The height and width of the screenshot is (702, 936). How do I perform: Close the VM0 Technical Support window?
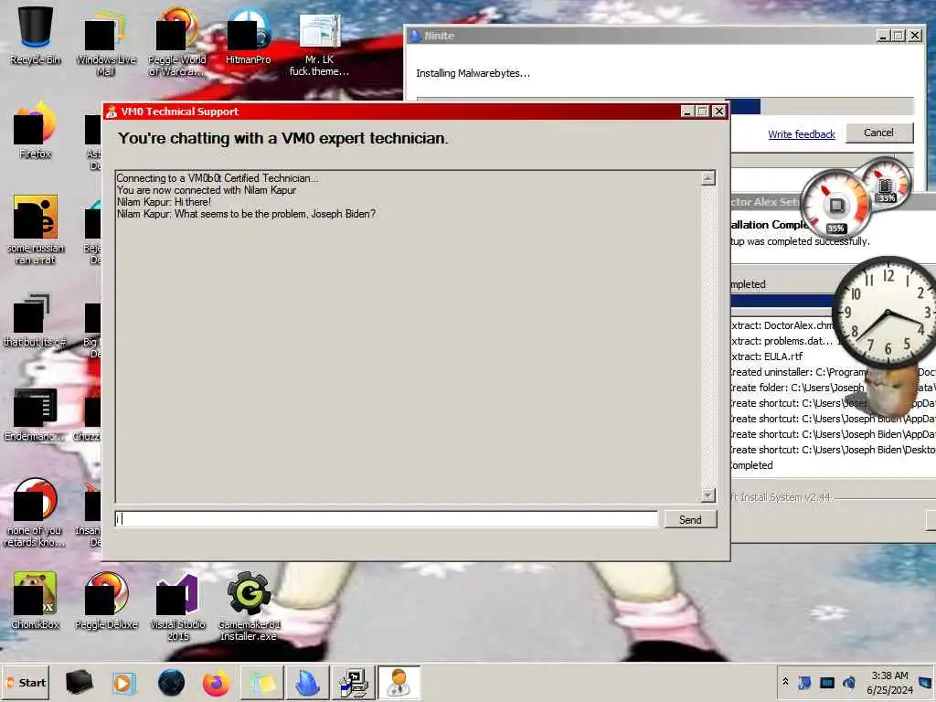tap(719, 111)
